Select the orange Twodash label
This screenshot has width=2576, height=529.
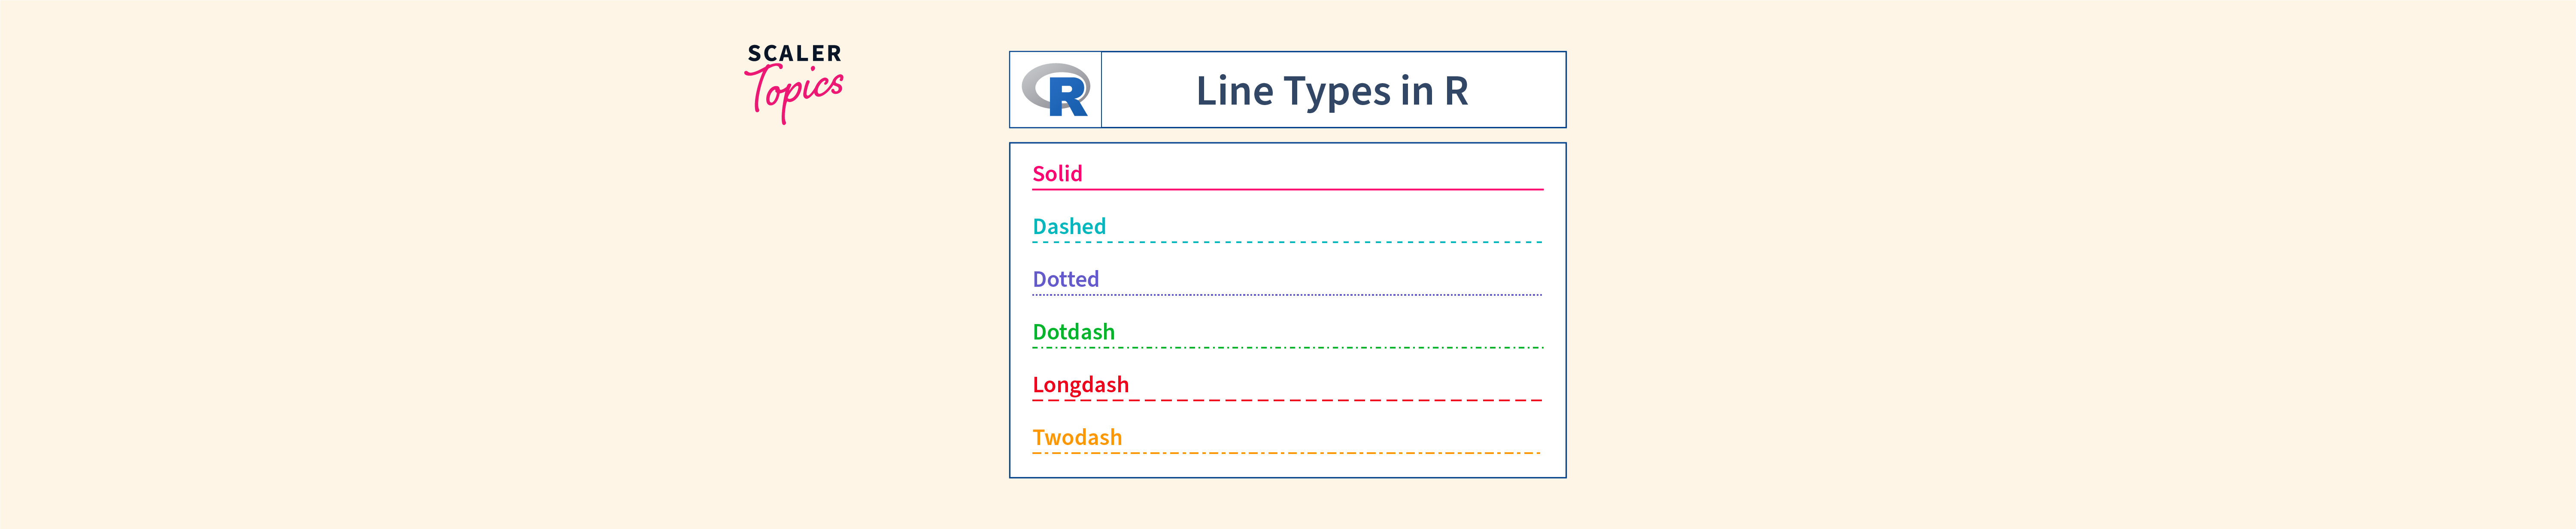[x=1077, y=437]
